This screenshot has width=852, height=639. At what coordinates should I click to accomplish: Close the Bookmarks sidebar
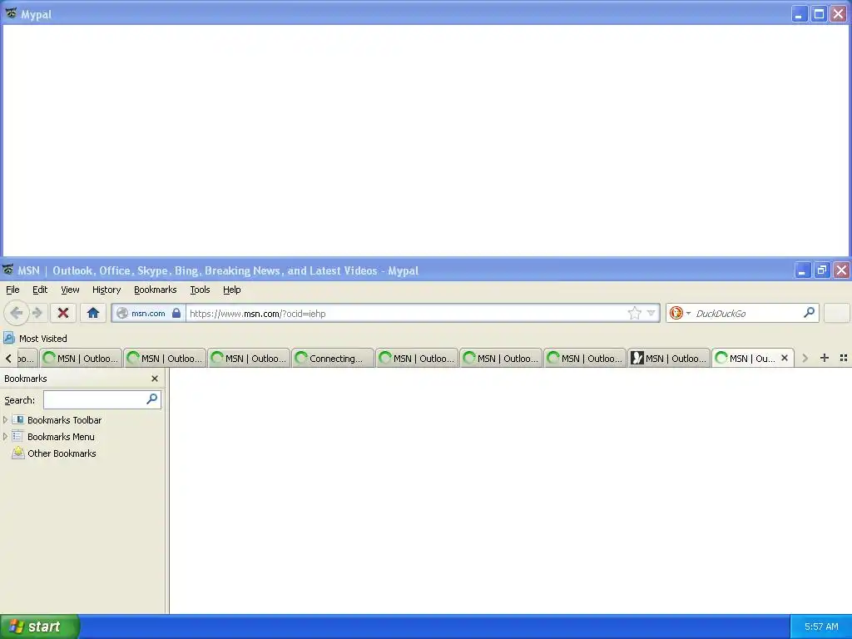coord(154,379)
